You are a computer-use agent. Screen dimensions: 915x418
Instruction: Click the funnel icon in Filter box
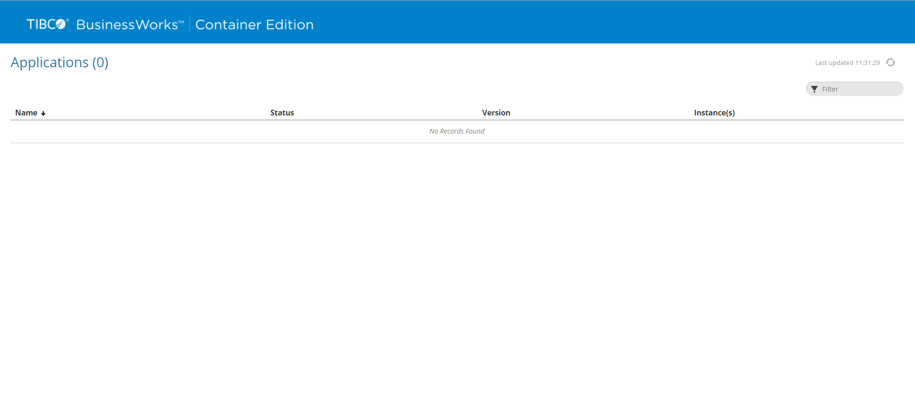814,89
